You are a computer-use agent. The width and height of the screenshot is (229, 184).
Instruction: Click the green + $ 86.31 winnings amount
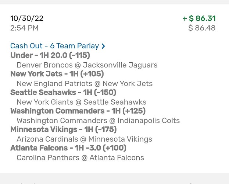[199, 18]
